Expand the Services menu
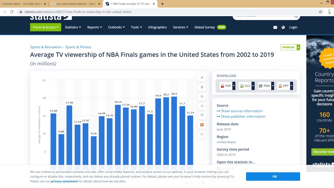The height and width of the screenshot is (188, 334). 180,27
